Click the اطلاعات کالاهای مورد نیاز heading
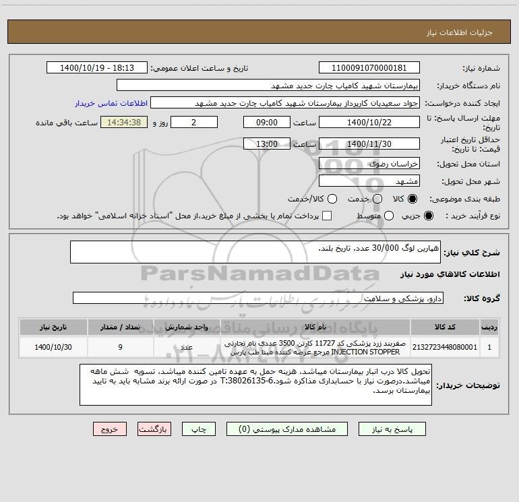 pos(450,274)
